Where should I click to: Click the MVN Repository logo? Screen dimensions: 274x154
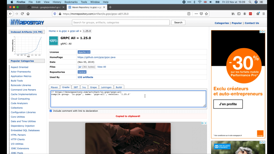tap(27, 22)
